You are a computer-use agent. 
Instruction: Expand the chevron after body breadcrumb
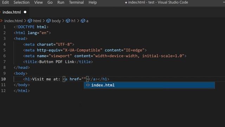pos(63,21)
